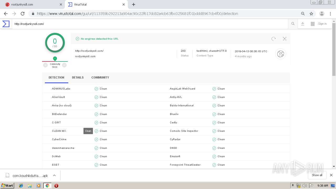336x189 pixels.
Task: Click the Dr.Web engine name
Action: click(x=56, y=156)
